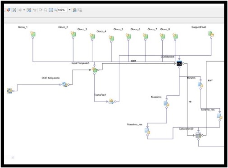228x168 pixels.
Task: Click the InputTemplate5 node icon
Action: pyautogui.click(x=94, y=70)
